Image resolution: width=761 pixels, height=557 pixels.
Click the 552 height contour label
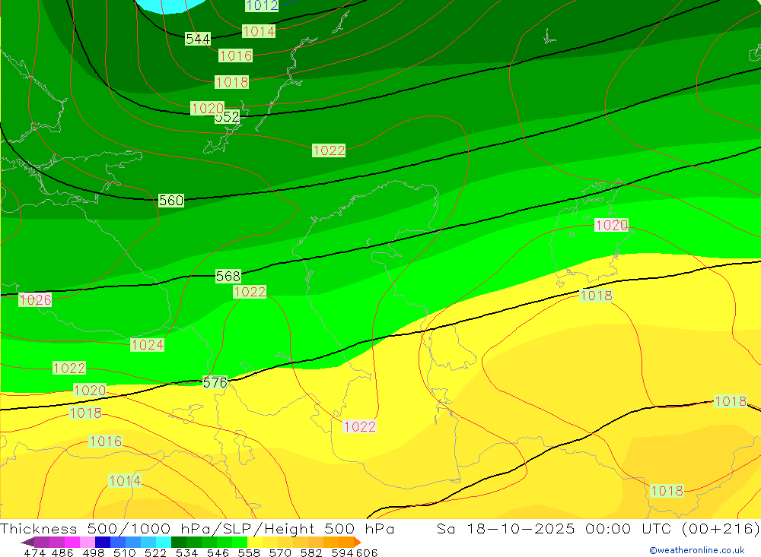[228, 117]
